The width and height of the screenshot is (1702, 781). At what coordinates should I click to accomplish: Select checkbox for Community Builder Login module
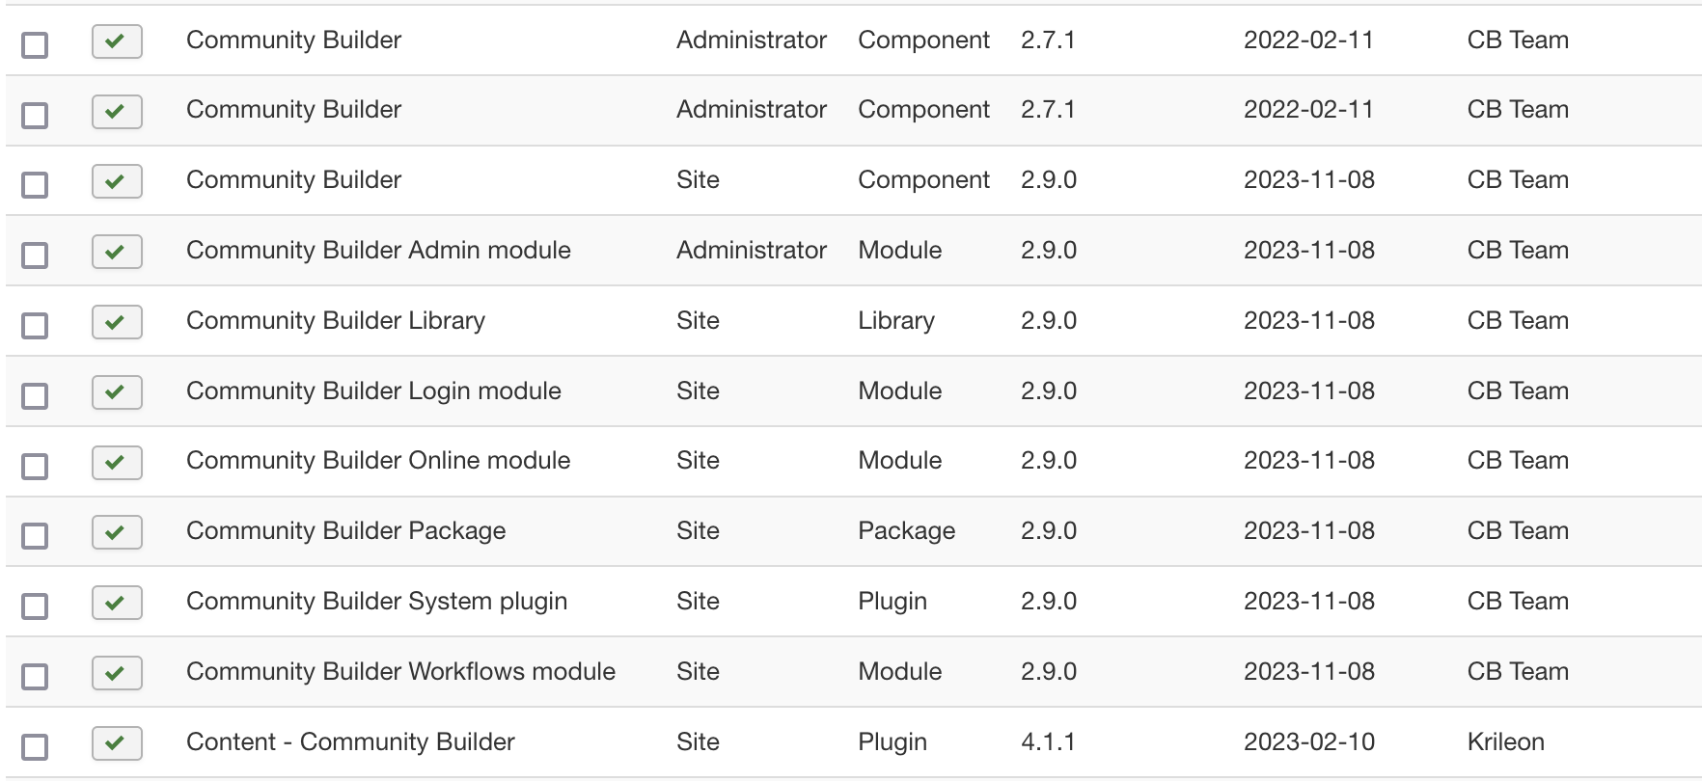tap(35, 395)
